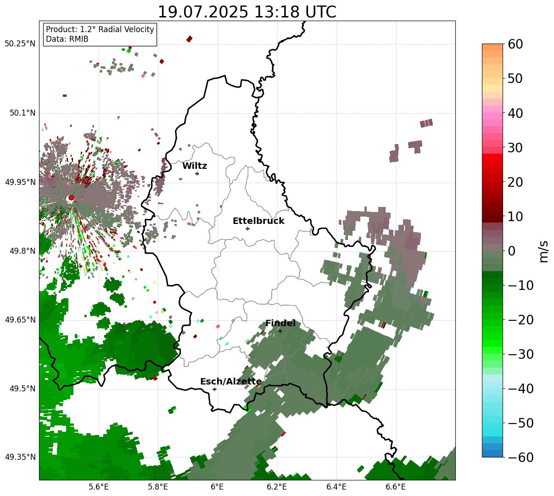
Task: Select the Findel city label
Action: coord(280,323)
